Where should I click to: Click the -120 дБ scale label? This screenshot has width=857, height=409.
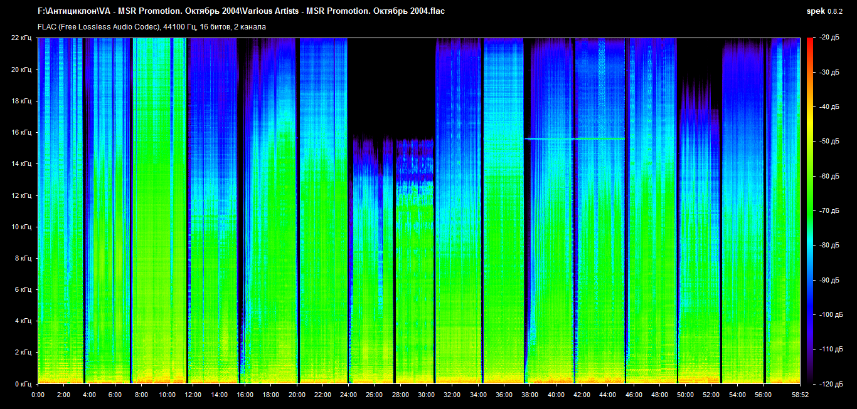(830, 383)
